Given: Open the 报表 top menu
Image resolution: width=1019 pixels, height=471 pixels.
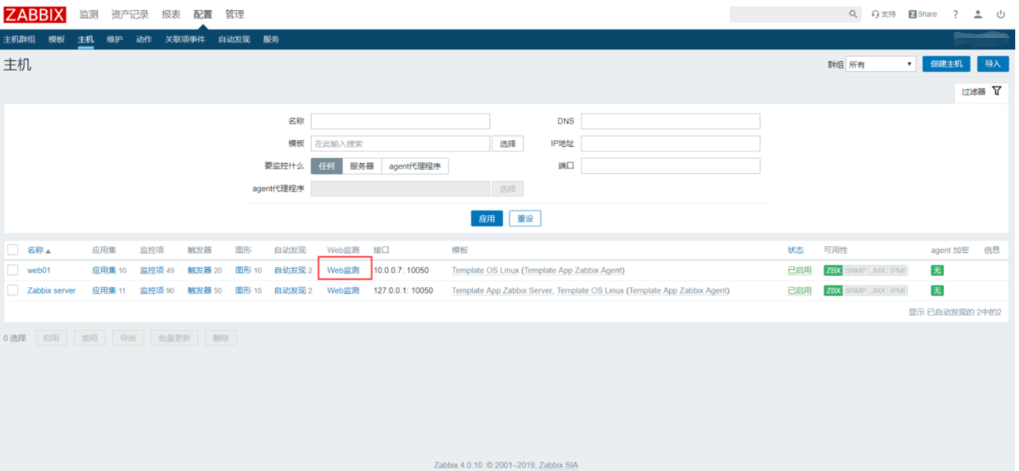Looking at the screenshot, I should point(171,14).
